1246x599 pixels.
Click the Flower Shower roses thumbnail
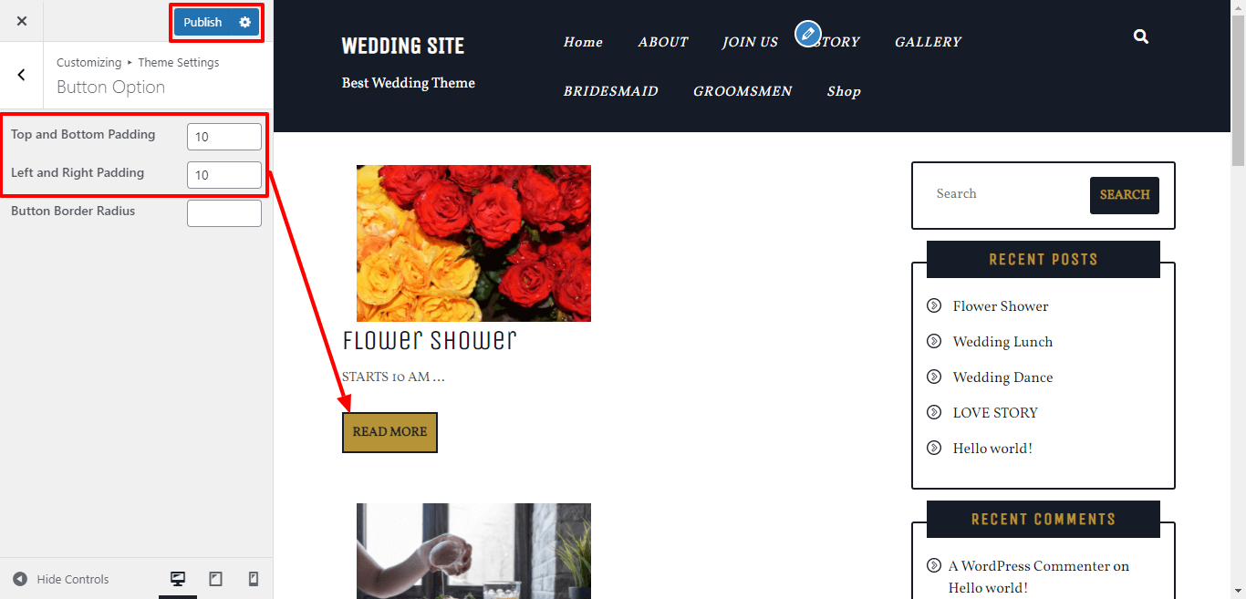473,243
